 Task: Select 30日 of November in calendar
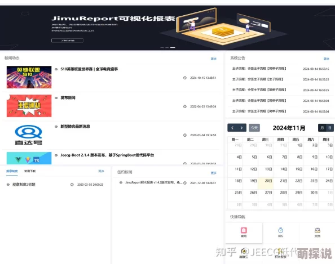(x=311, y=195)
